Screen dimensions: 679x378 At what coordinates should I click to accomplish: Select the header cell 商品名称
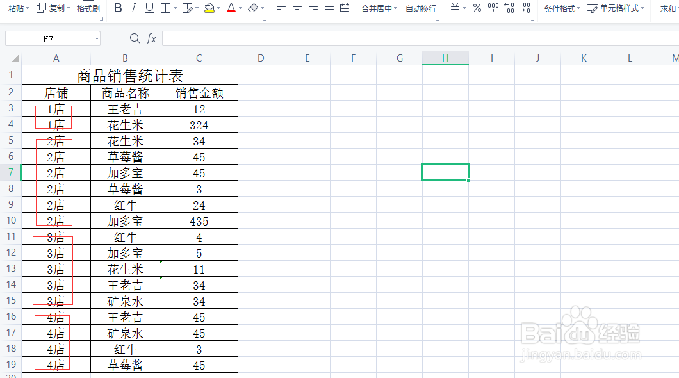(125, 93)
